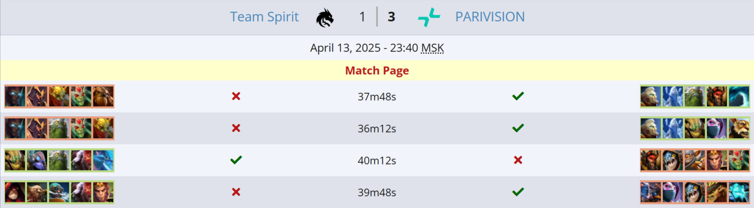Viewport: 754px width, 208px height.
Task: Click the MSK timezone abbreviation
Action: pyautogui.click(x=432, y=48)
